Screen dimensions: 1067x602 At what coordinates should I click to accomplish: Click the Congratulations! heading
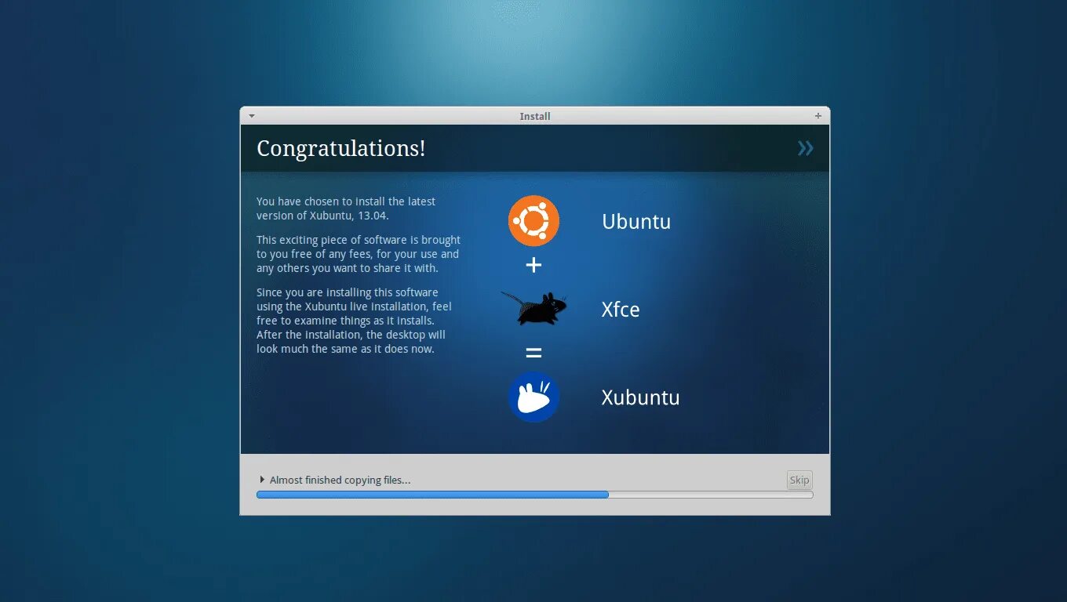341,149
